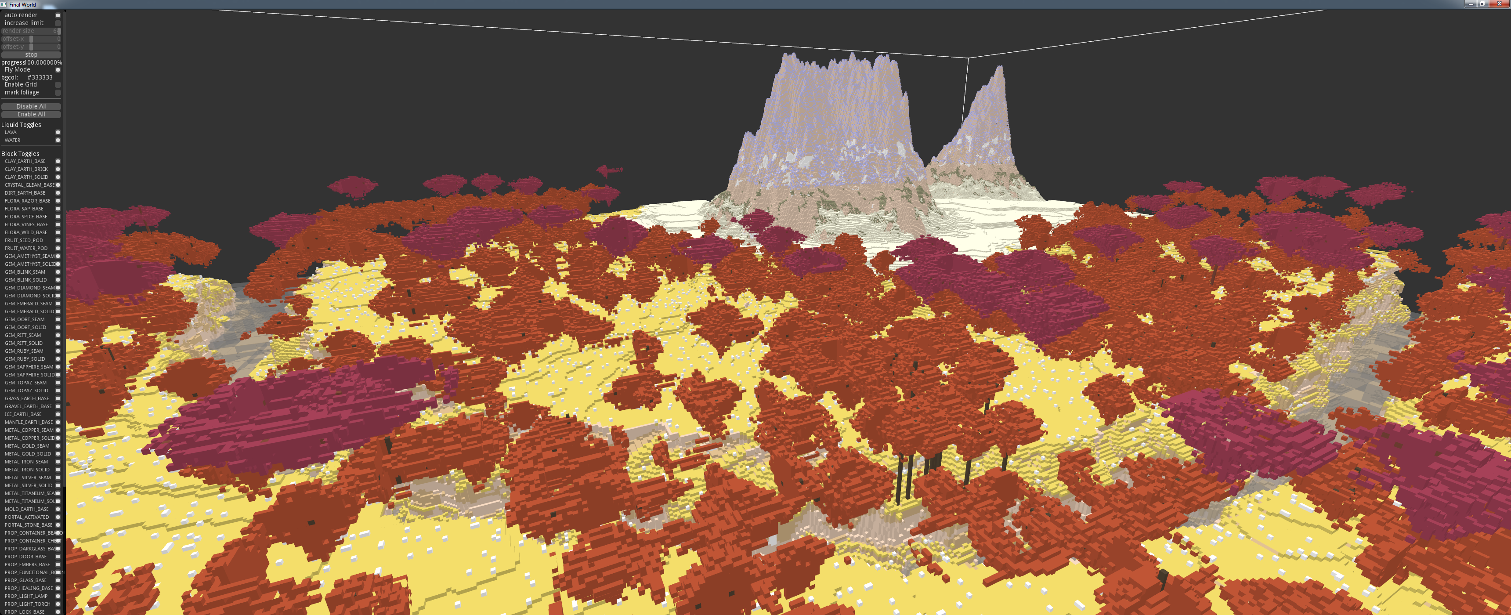Toggle LAVA liquid visibility
Viewport: 1511px width, 615px height.
click(x=58, y=133)
